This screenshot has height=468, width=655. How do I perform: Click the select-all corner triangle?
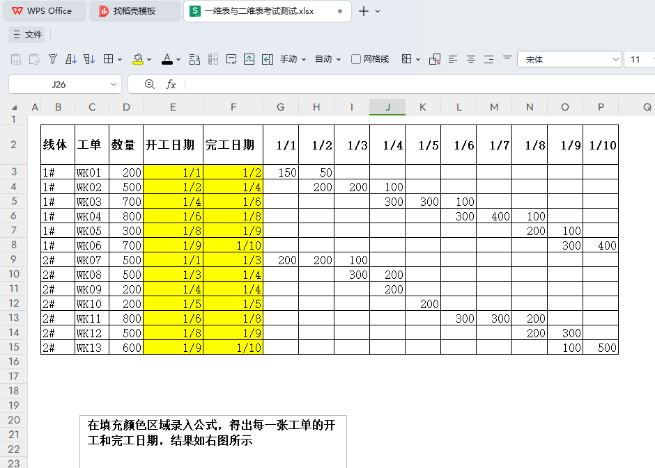[15, 108]
